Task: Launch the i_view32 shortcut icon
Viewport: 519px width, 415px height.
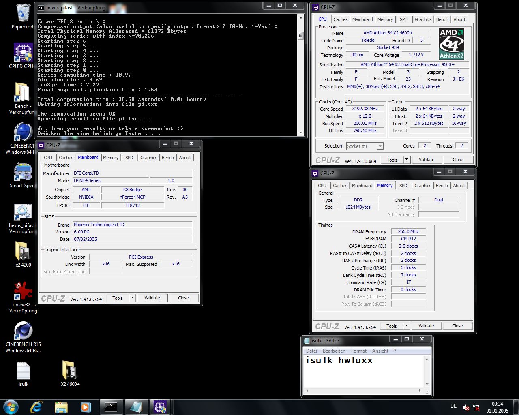Action: pyautogui.click(x=24, y=291)
